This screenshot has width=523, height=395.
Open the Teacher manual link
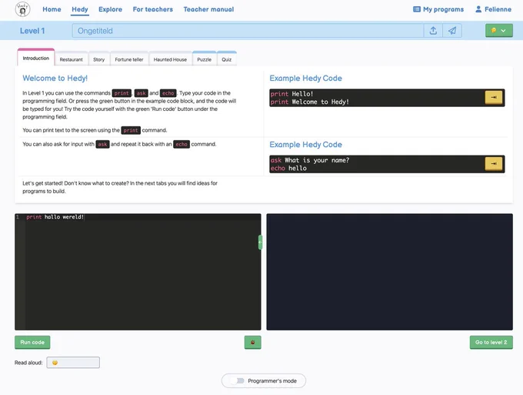208,9
